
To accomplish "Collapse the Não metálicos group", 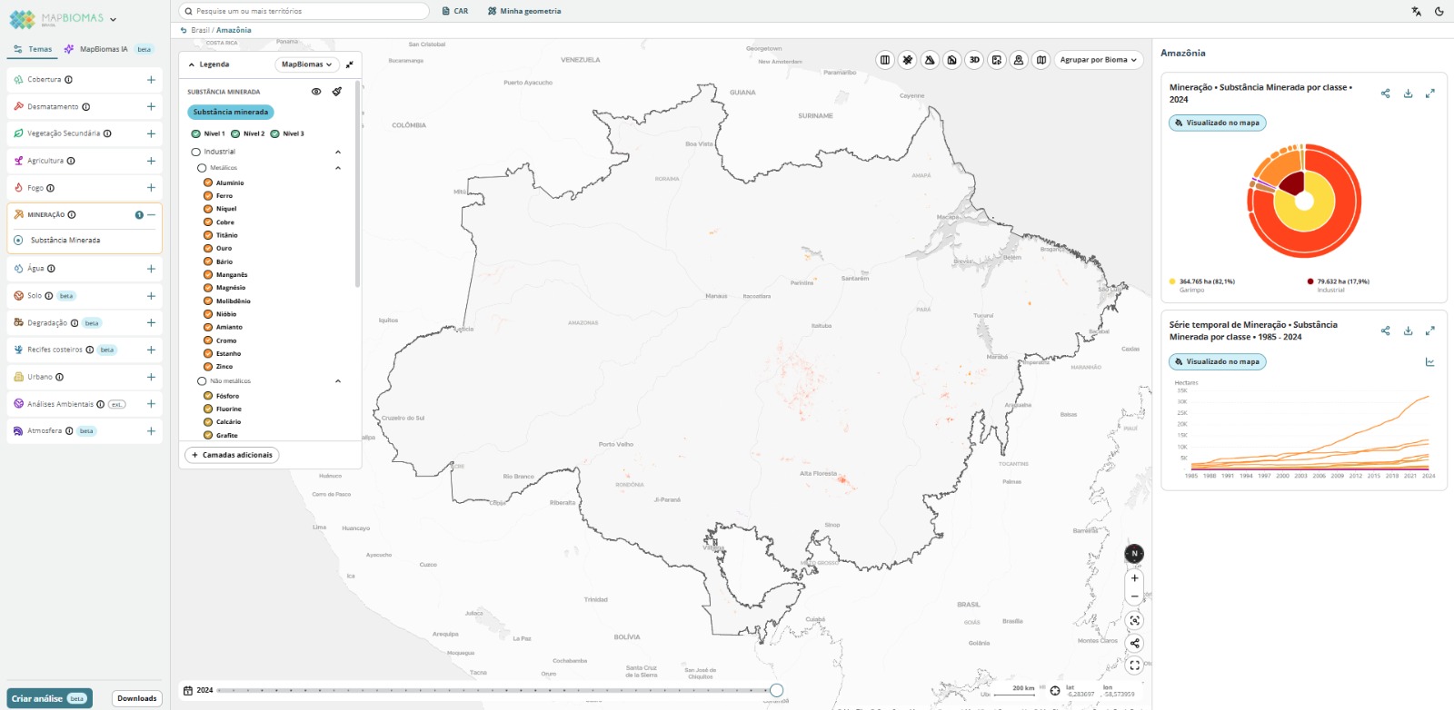I will [338, 381].
